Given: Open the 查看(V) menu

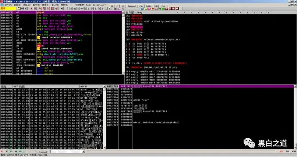Looking at the screenshot, I should click(17, 5).
